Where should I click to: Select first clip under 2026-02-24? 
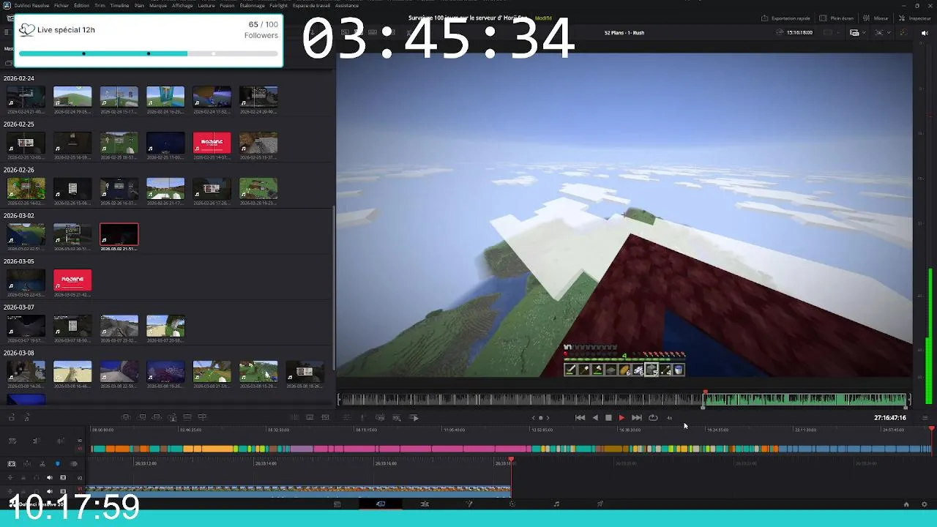pos(26,97)
